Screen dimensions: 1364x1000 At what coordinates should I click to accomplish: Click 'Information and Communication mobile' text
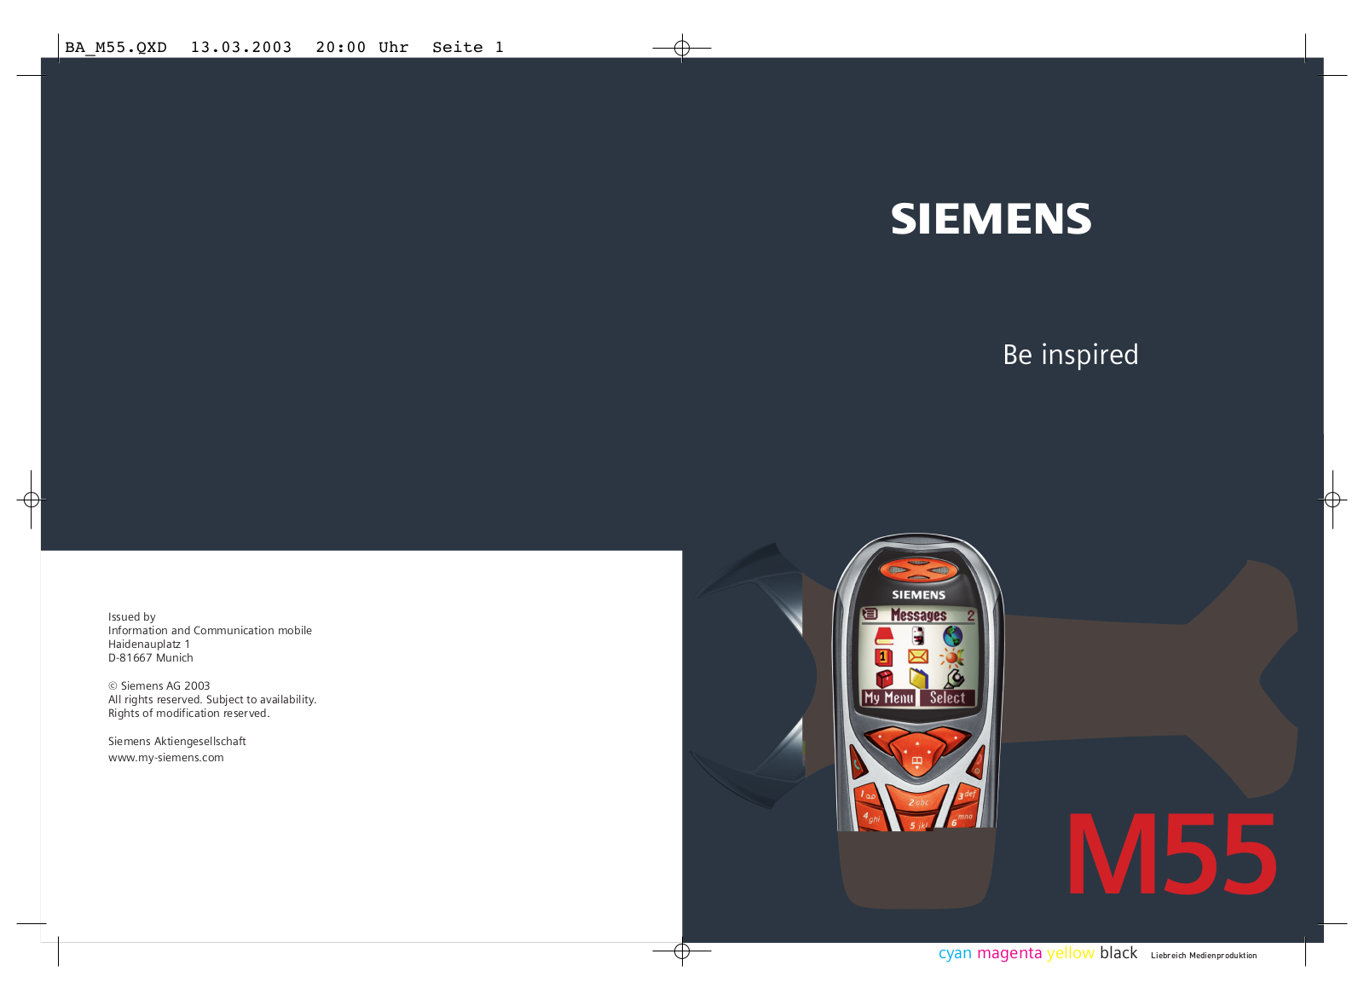click(210, 630)
